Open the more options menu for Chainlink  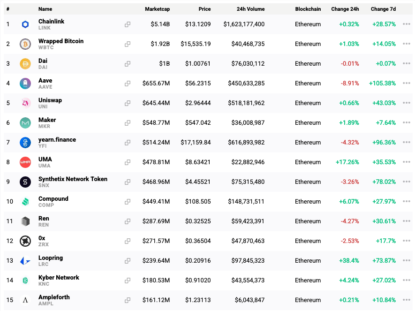click(x=407, y=24)
